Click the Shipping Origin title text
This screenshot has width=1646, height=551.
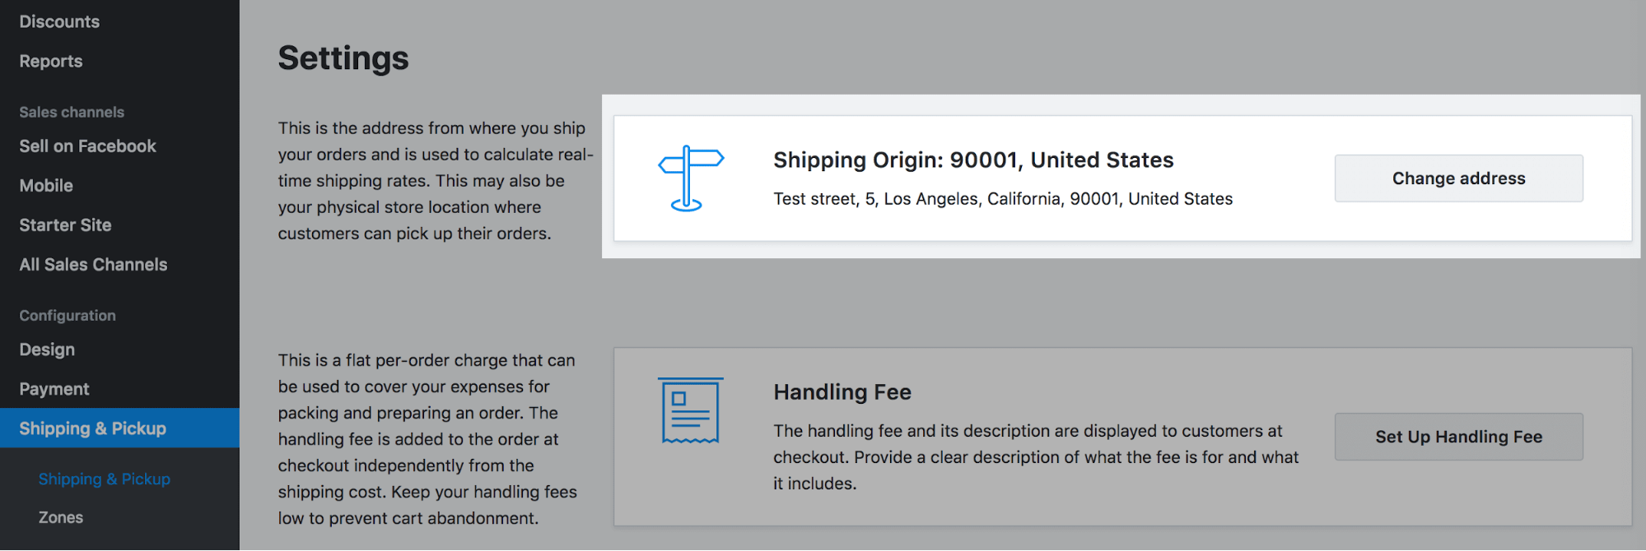coord(973,160)
